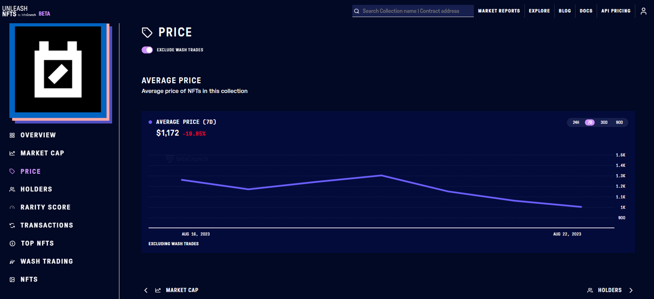
Task: Click the 900 axis value
Action: click(x=622, y=218)
